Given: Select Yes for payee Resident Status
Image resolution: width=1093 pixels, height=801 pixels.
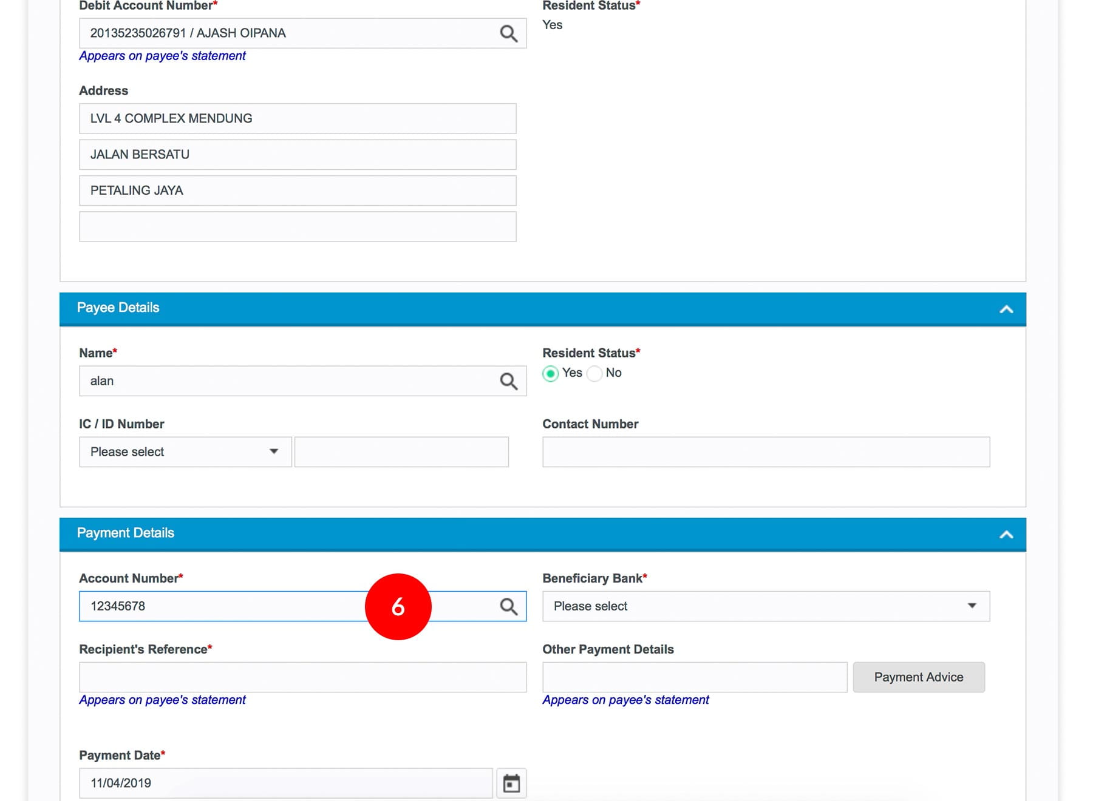Looking at the screenshot, I should click(551, 373).
